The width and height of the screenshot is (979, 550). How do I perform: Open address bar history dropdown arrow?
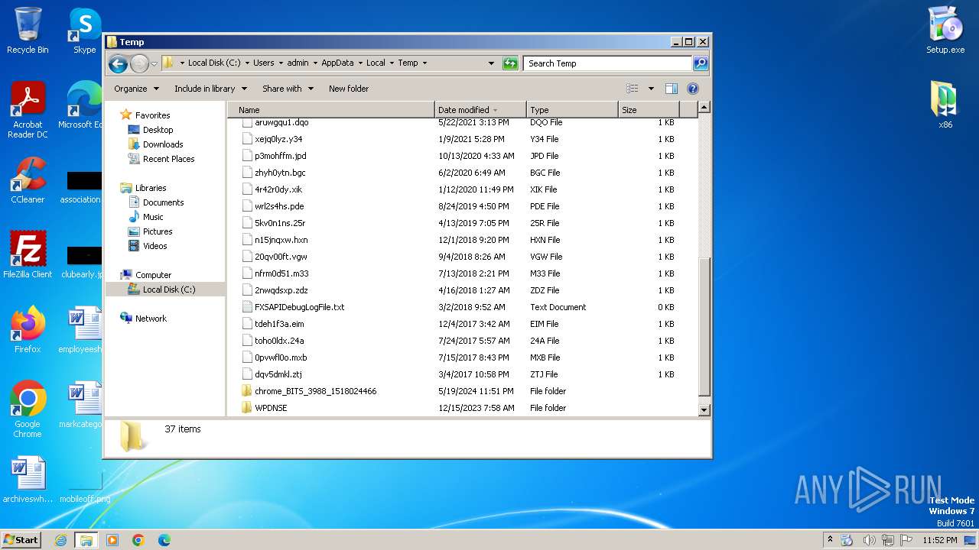click(491, 63)
